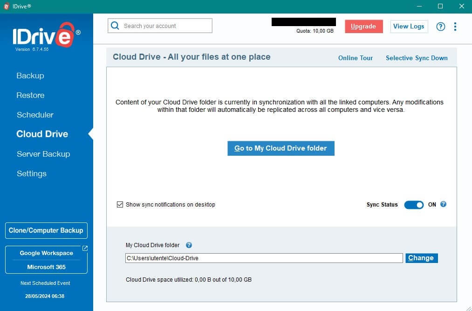The height and width of the screenshot is (311, 472).
Task: Click Go to My Cloud Drive folder
Action: coord(281,148)
